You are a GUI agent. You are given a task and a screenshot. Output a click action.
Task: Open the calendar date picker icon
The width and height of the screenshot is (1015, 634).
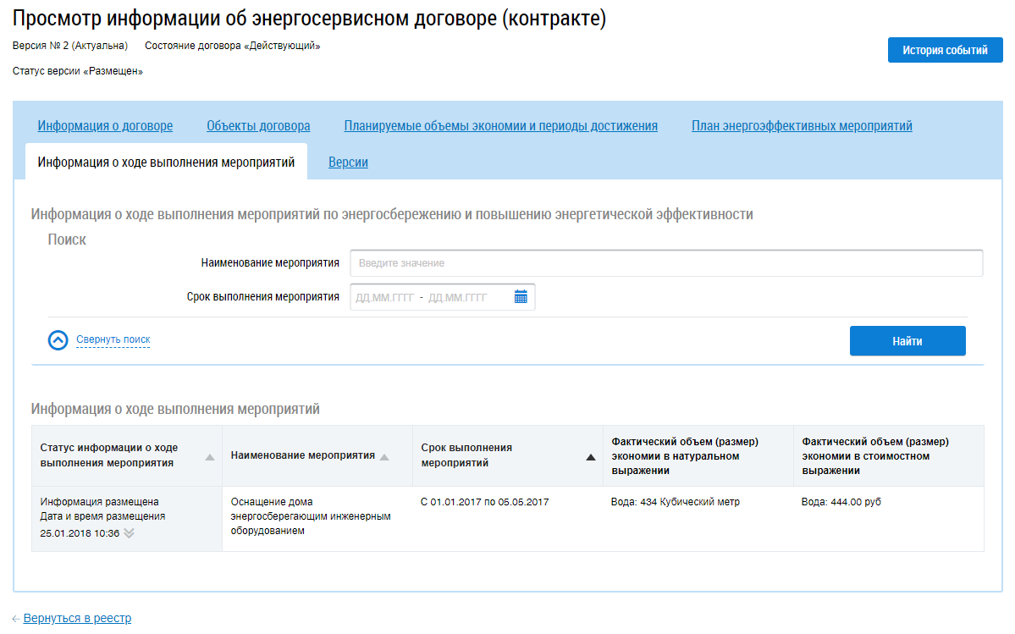coord(521,297)
